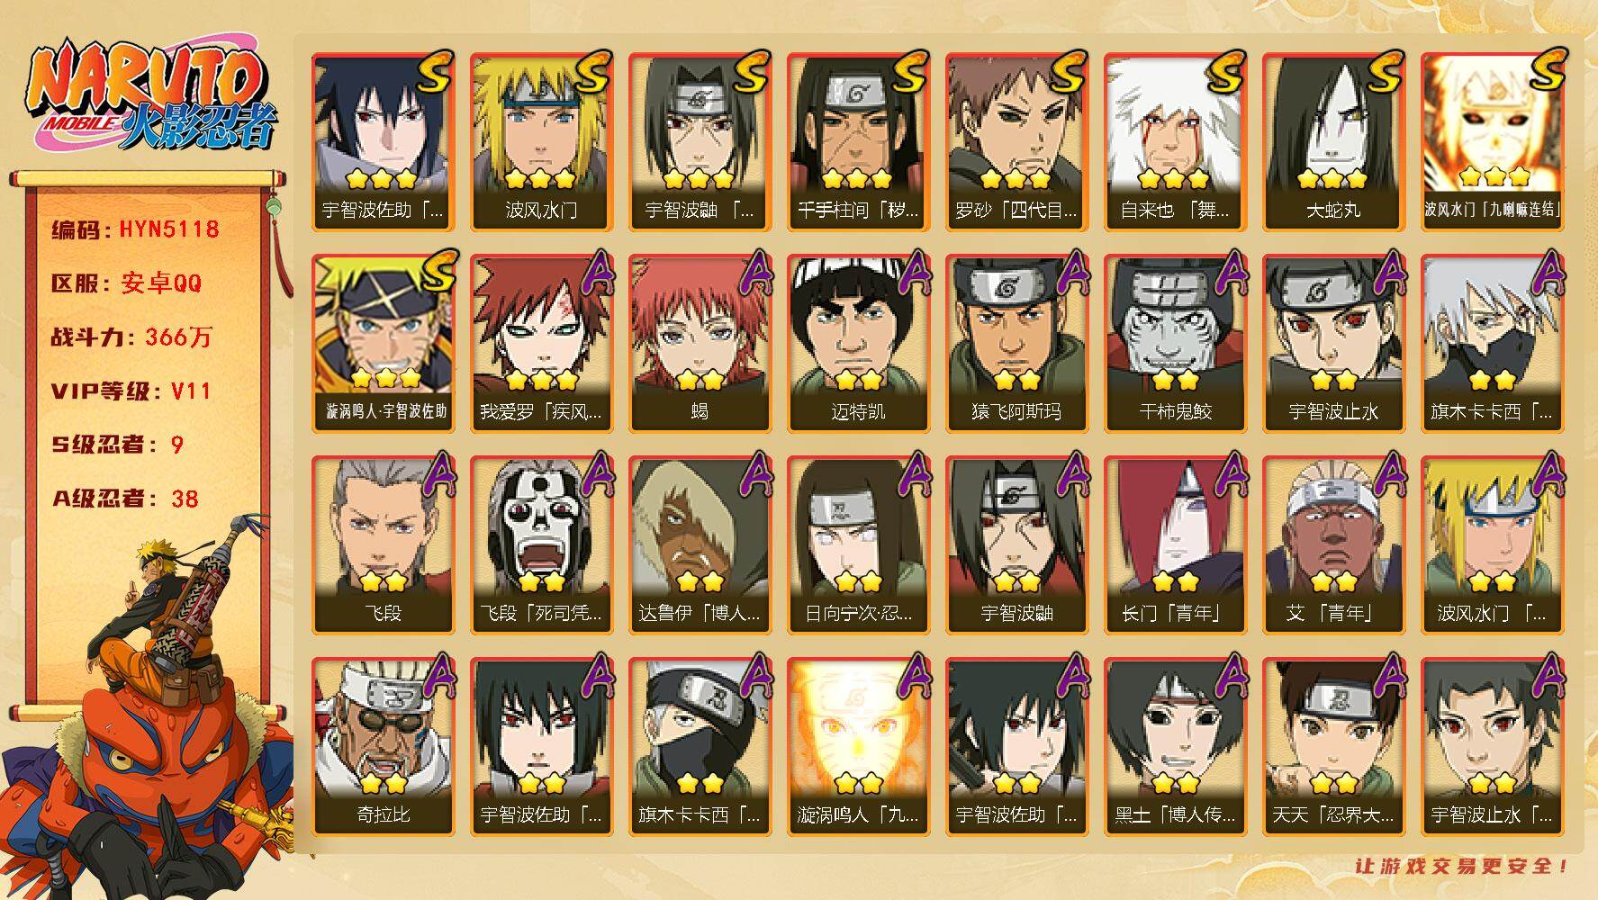Open the 蝎 ninja card
The image size is (1598, 900).
click(x=700, y=343)
